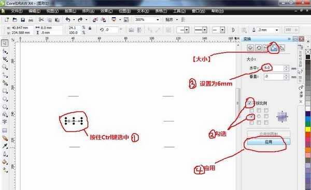The image size is (311, 190).
Task: Click the 应用到再制 button
Action: [x=268, y=134]
